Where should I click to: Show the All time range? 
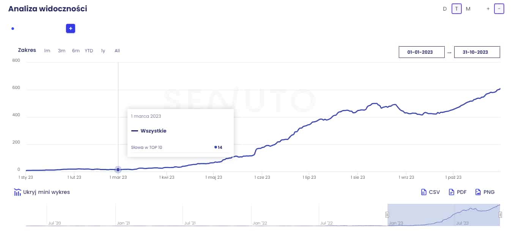click(x=117, y=51)
